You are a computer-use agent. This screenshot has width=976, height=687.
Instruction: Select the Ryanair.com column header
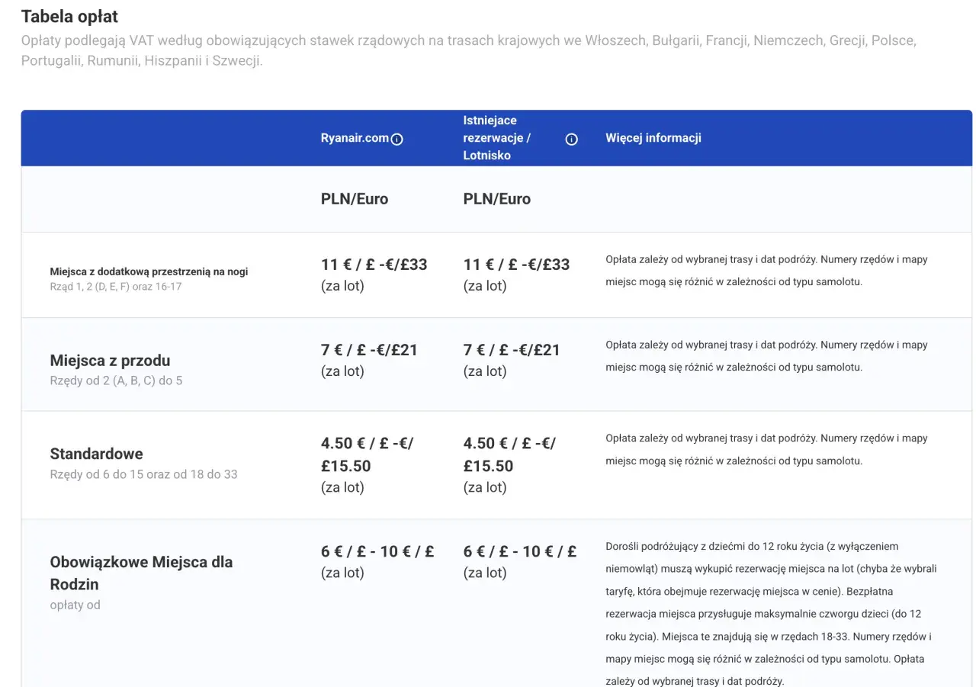click(x=355, y=138)
